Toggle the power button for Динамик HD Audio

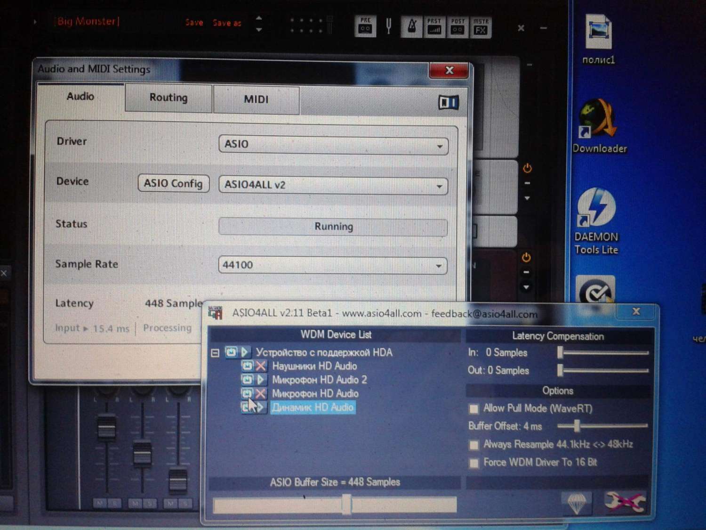pyautogui.click(x=246, y=407)
